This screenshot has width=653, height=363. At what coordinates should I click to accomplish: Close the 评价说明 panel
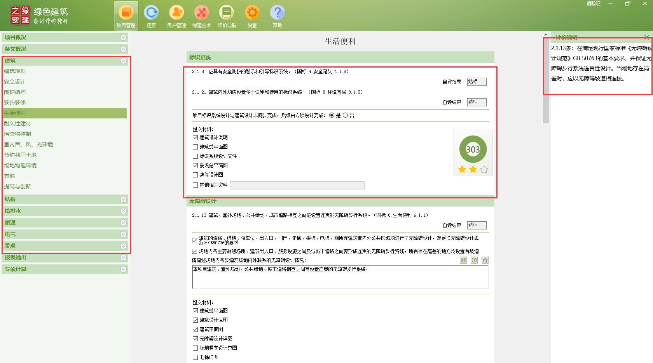click(647, 37)
